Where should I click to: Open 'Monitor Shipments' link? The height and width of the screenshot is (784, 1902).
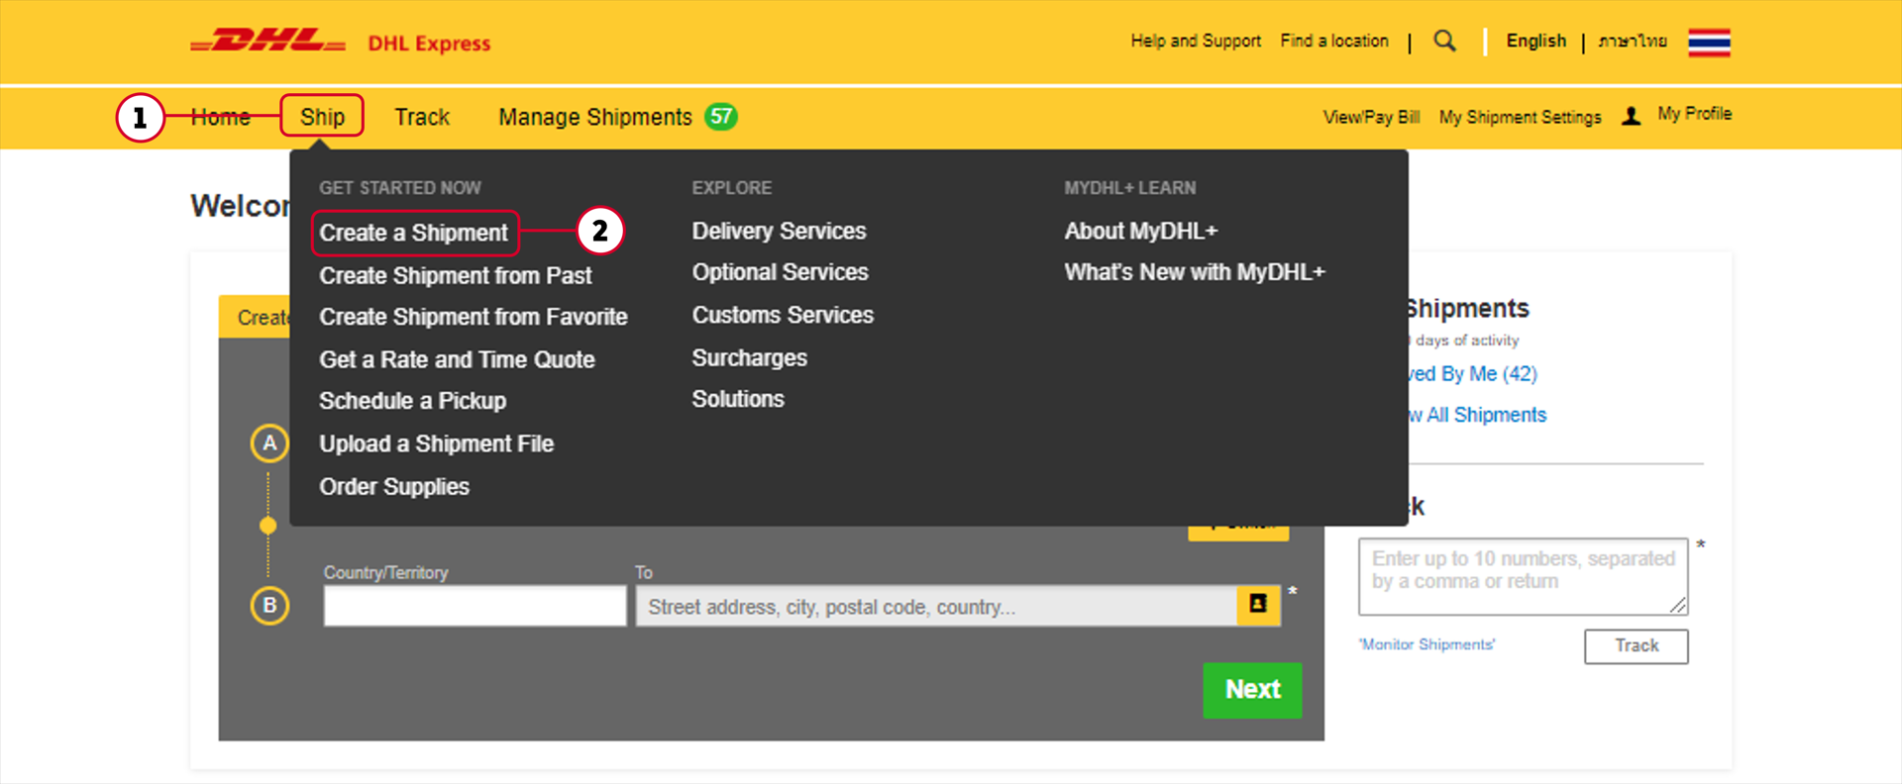(1426, 644)
